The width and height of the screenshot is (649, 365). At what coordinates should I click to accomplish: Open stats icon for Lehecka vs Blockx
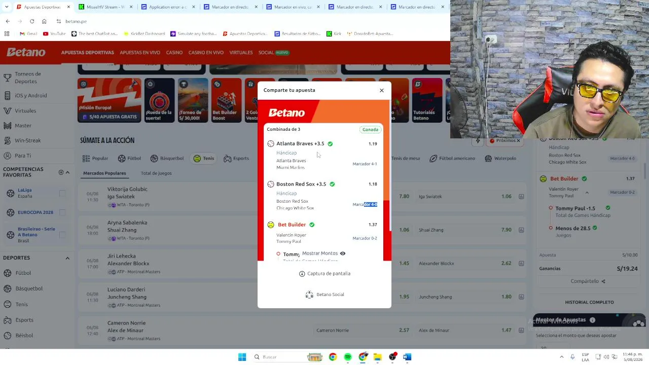521,264
